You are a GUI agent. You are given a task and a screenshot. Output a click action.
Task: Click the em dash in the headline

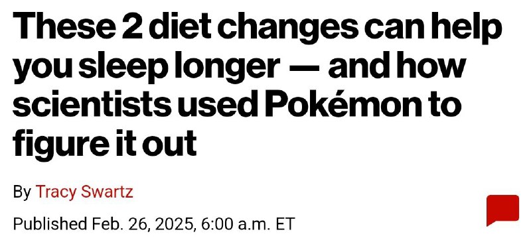pos(304,69)
